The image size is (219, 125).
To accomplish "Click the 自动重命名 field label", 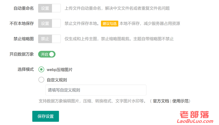I will 24,8.
